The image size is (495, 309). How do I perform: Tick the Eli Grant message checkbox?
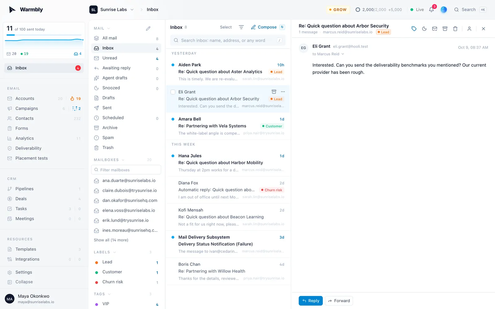point(173,92)
